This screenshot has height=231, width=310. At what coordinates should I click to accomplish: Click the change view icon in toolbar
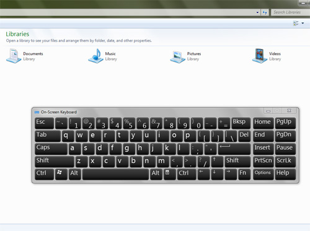pyautogui.click(x=296, y=23)
